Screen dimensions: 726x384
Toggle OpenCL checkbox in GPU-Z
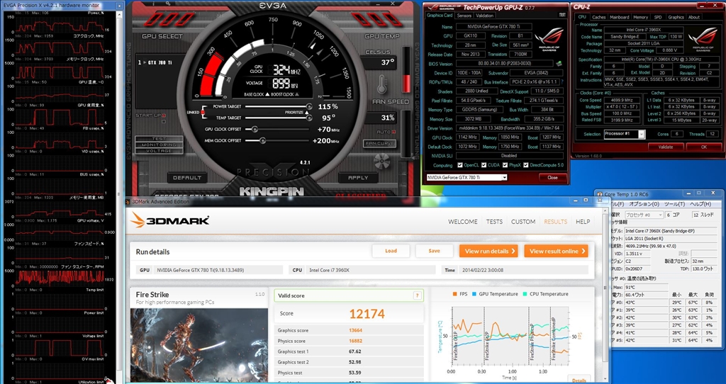459,165
